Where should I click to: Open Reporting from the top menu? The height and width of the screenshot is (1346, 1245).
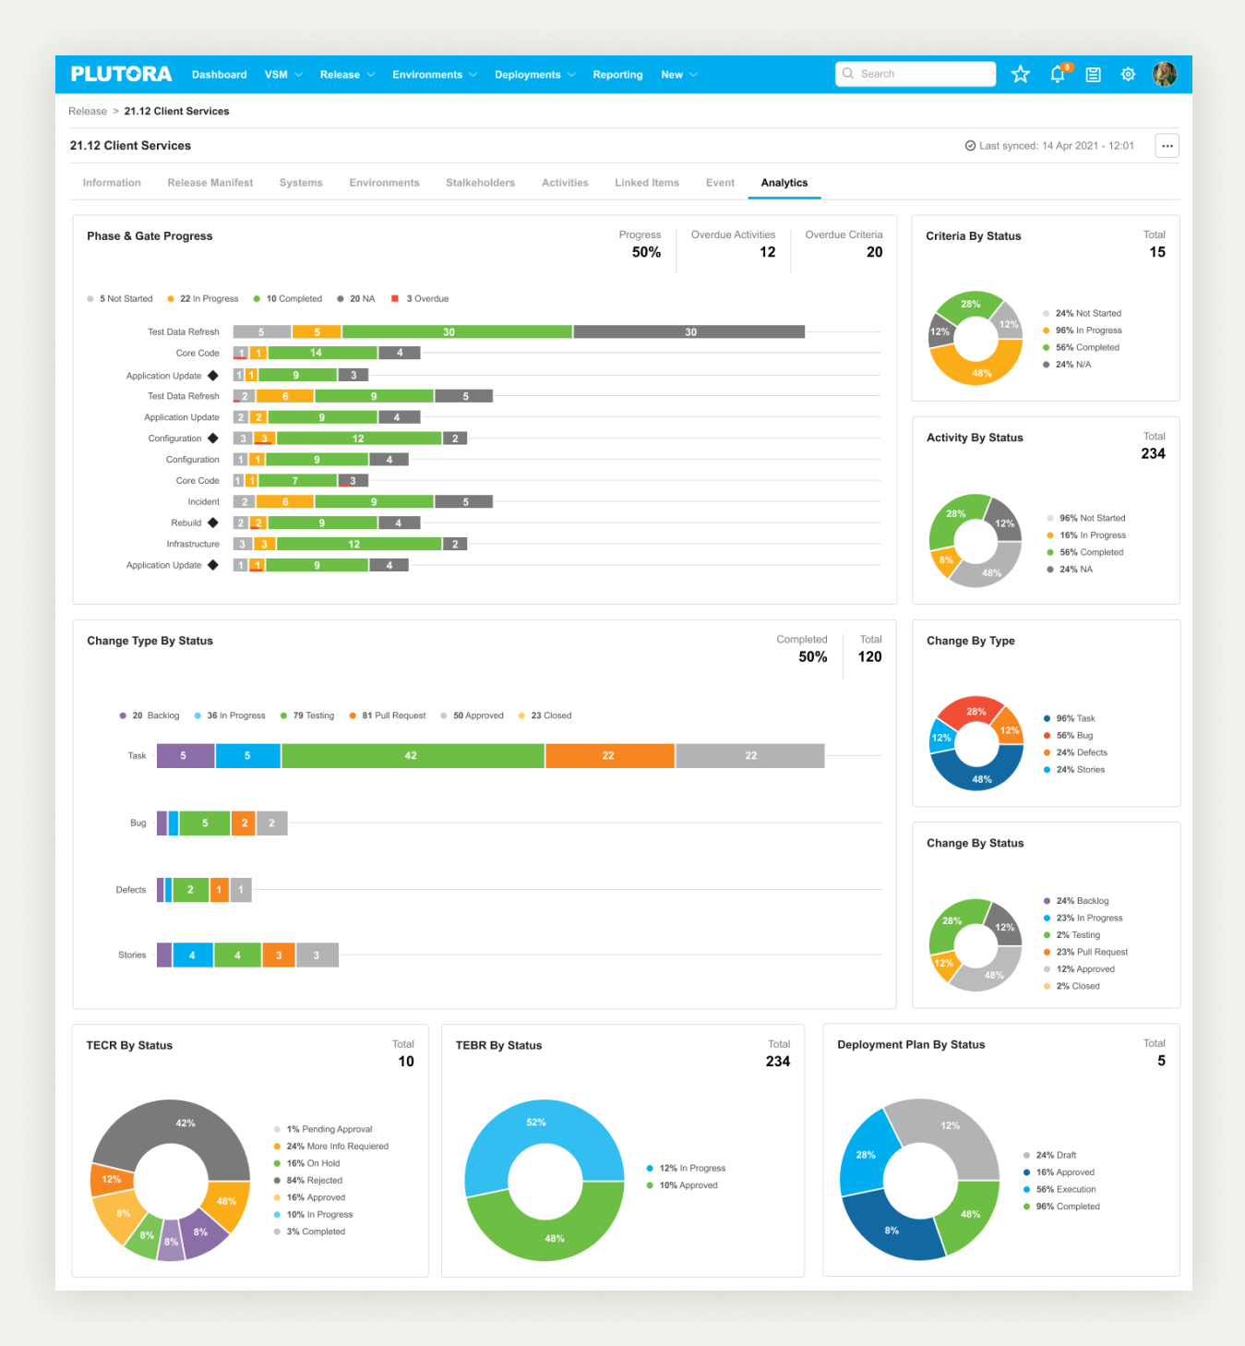[x=617, y=75]
